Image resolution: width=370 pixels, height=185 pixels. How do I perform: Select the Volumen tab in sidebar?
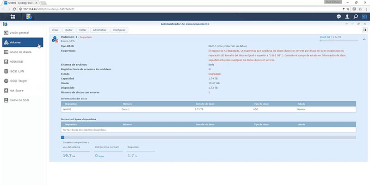click(x=23, y=43)
